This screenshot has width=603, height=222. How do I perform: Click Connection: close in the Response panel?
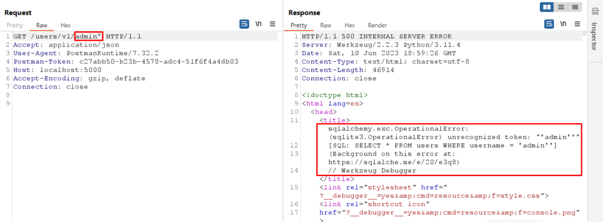click(339, 78)
